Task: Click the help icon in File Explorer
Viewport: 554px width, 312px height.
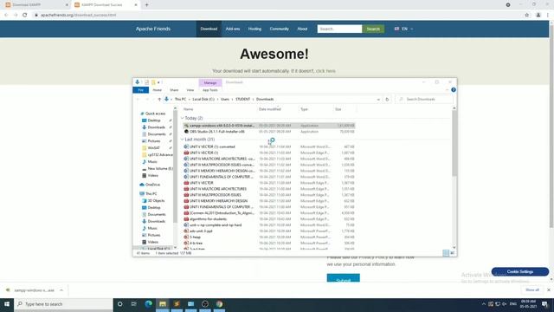Action: tap(454, 90)
